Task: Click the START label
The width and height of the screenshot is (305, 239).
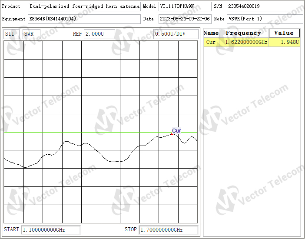Action: [11, 230]
